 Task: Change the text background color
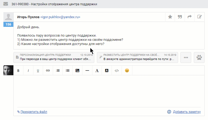107,71
